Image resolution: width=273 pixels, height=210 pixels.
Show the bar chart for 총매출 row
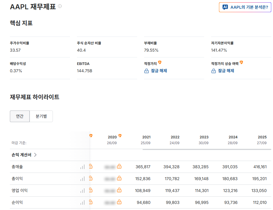coord(82,167)
